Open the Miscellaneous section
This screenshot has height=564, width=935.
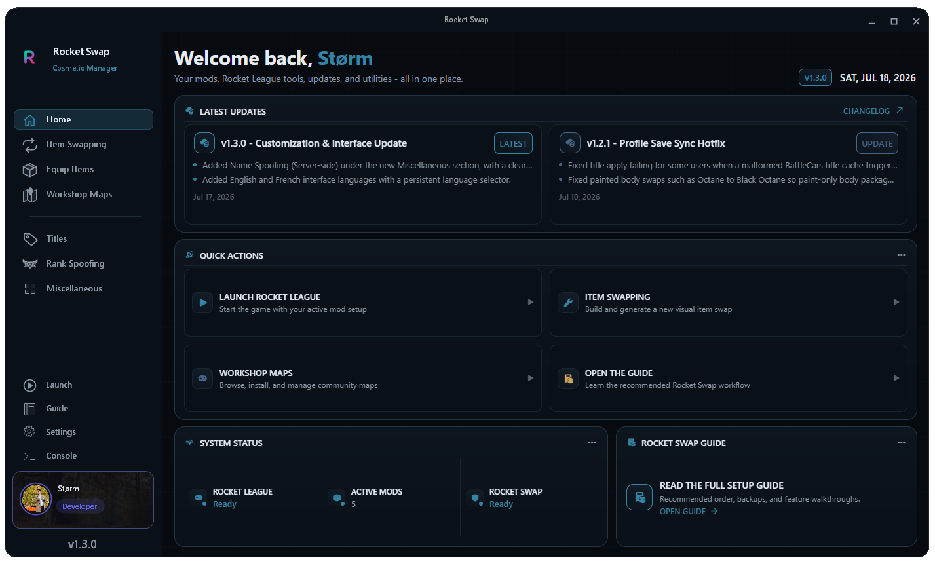(x=83, y=289)
